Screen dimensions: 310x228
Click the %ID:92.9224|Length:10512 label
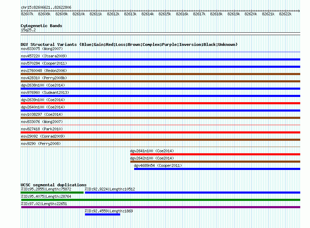[x=110, y=189]
